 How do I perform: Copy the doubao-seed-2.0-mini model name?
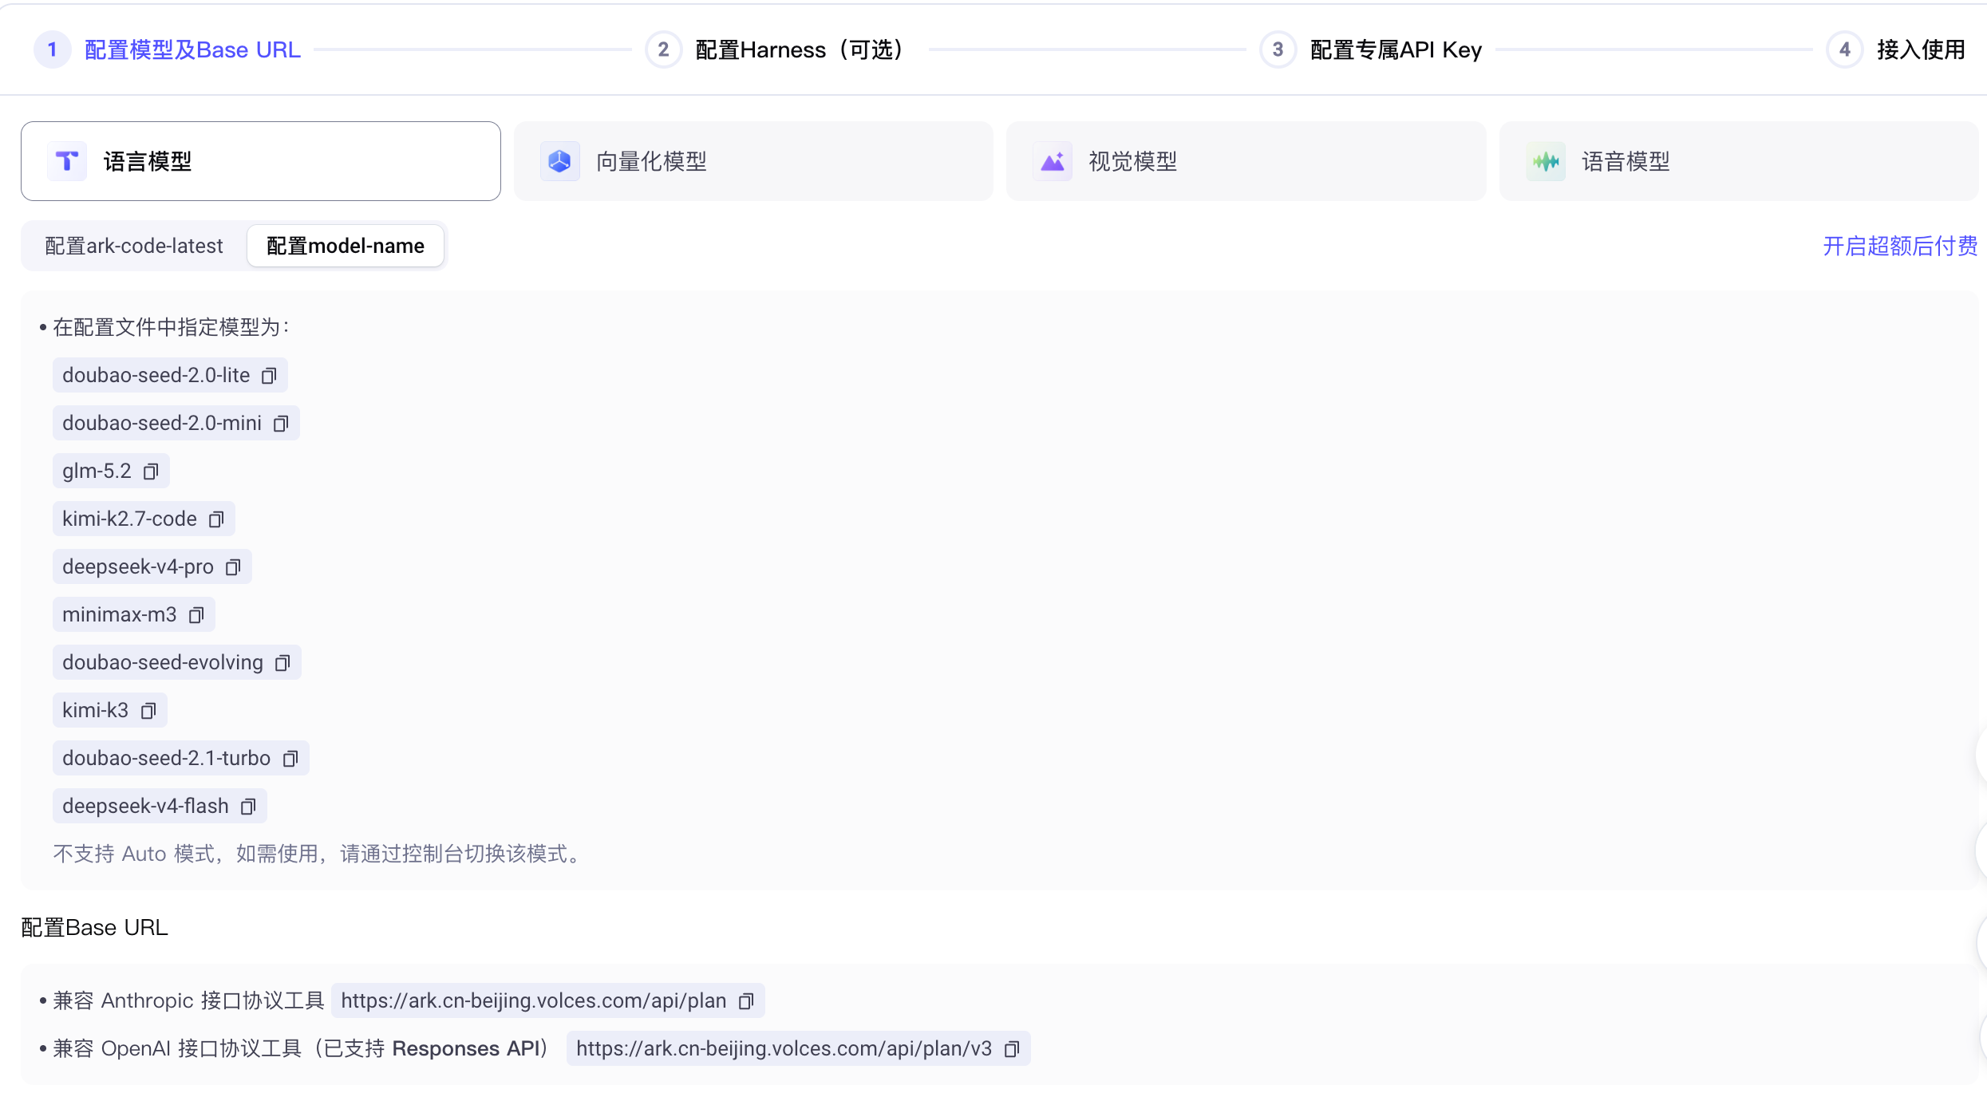[x=281, y=424]
